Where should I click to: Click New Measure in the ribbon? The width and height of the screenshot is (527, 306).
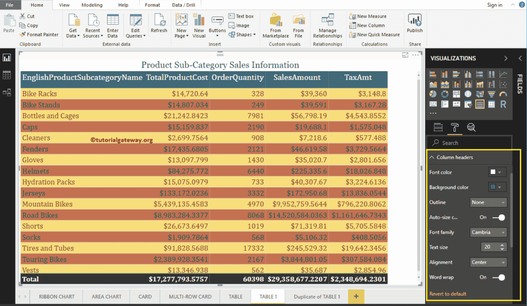click(x=371, y=17)
